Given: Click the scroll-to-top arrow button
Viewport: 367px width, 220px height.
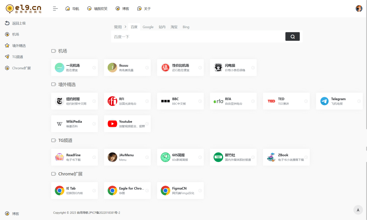Looking at the screenshot, I should (x=358, y=210).
